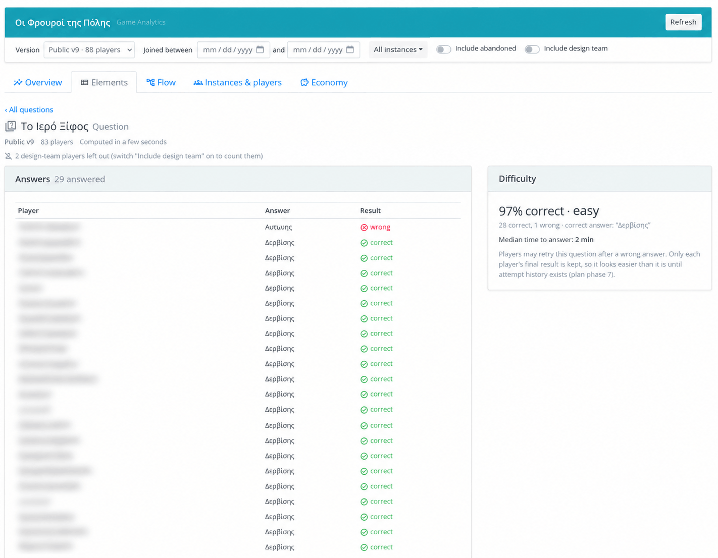Open calendar picker of first date field
The image size is (718, 558).
coord(260,49)
